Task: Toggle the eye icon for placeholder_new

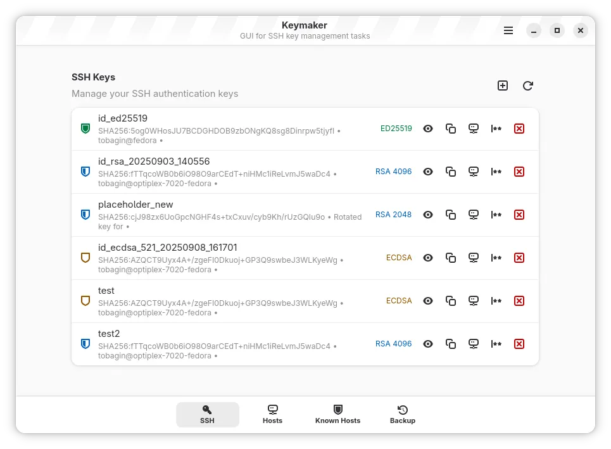Action: coord(428,215)
